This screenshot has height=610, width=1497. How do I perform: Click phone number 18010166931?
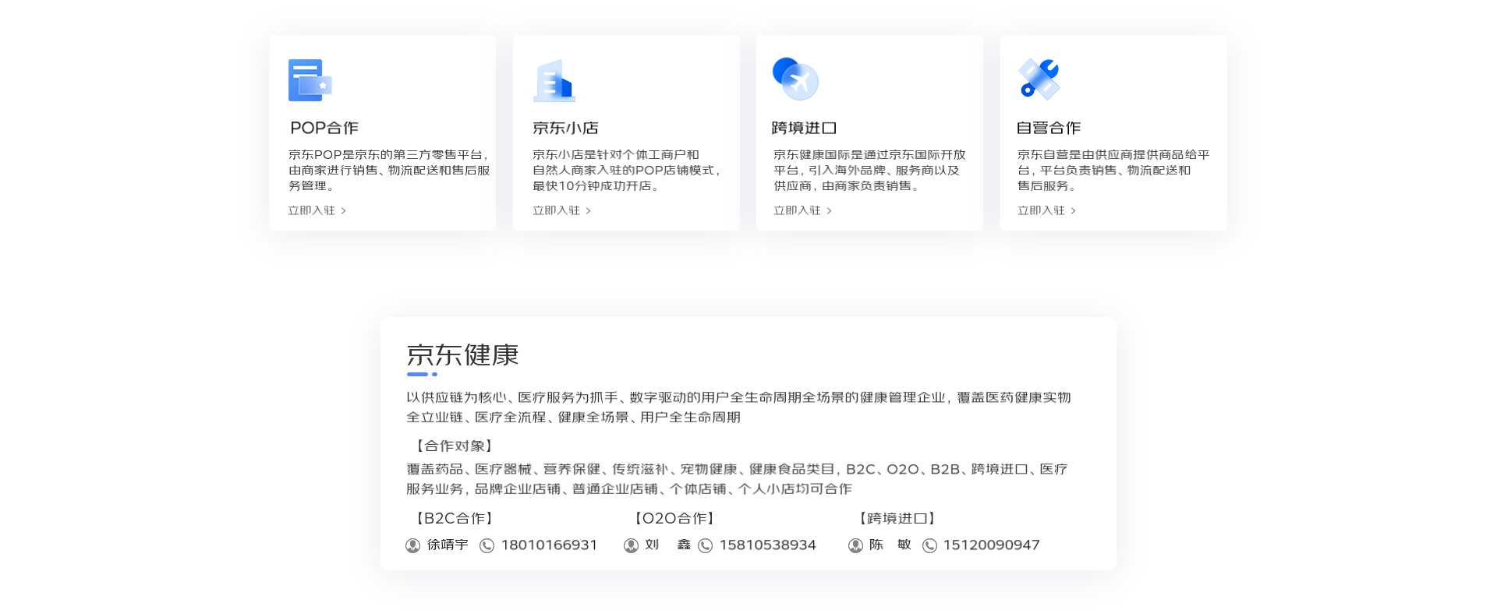(549, 545)
